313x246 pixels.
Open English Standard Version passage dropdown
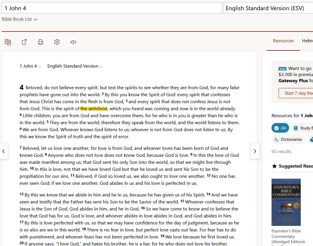pos(75,66)
